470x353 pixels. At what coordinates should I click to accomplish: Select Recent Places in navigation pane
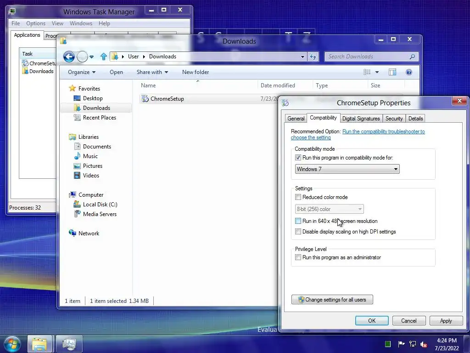click(99, 117)
